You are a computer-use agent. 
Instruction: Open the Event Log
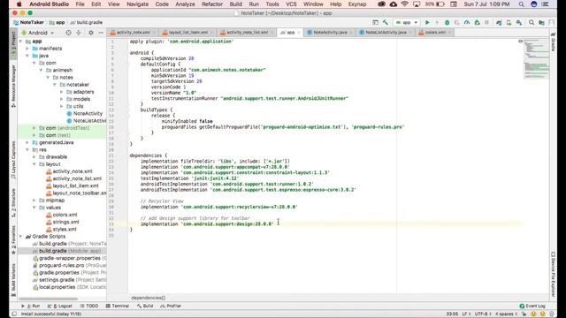coord(532,306)
